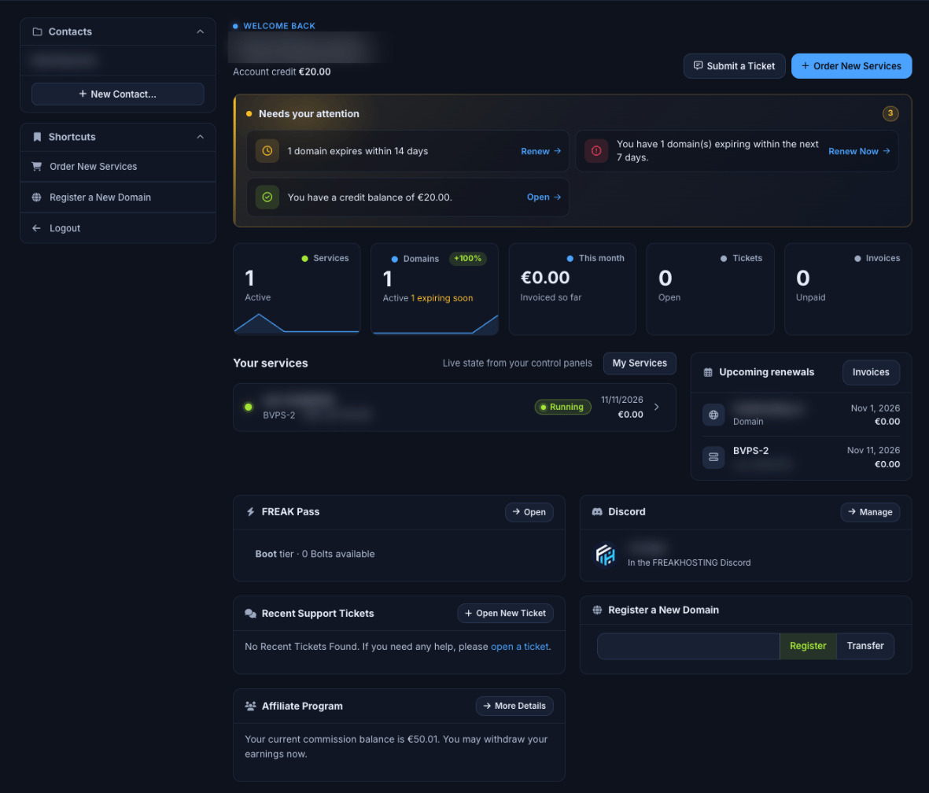This screenshot has height=793, width=929.
Task: Collapse the Shortcuts panel
Action: (x=201, y=137)
